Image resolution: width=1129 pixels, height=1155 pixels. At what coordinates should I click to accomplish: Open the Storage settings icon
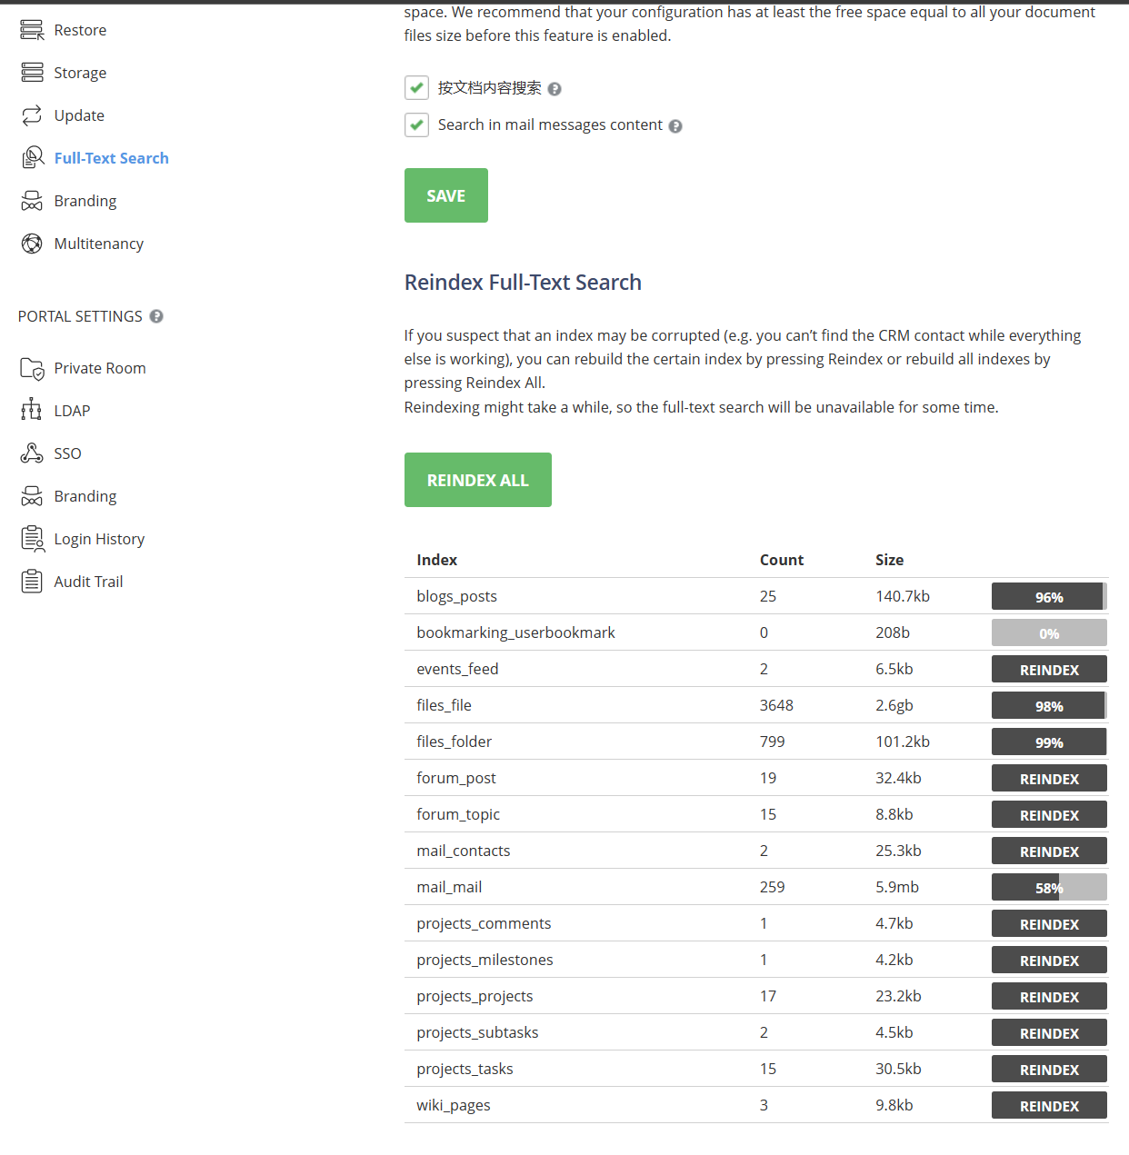click(x=31, y=72)
